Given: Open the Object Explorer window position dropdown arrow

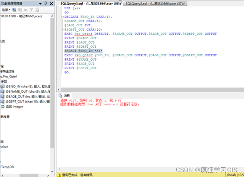Looking at the screenshot, I should click(x=41, y=4).
